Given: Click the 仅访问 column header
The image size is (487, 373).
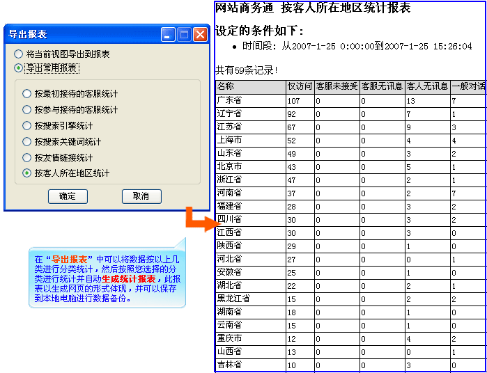Looking at the screenshot, I should [x=300, y=87].
